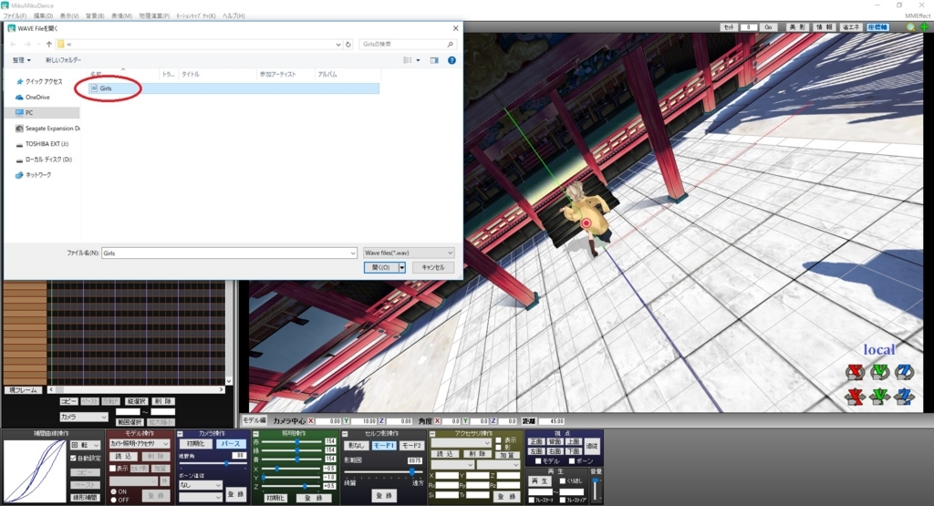The height and width of the screenshot is (506, 934).
Task: Toggle the repeat playback (くり返し) checkbox
Action: (x=563, y=481)
